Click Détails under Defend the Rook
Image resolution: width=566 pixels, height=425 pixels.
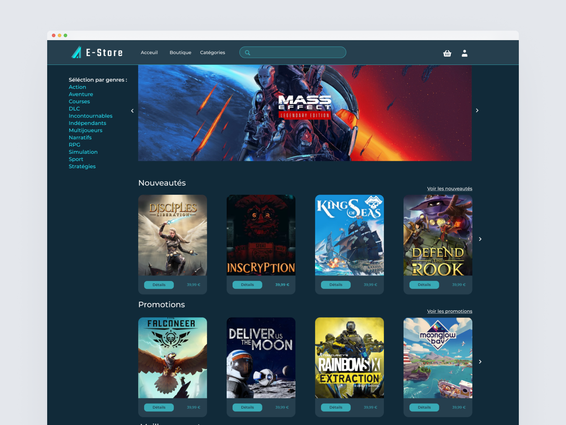(x=424, y=285)
